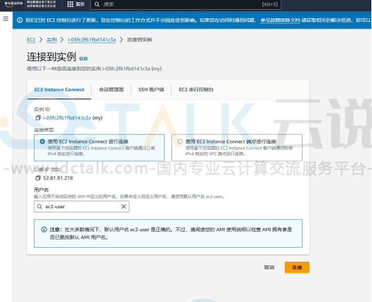Click magnifier icon in username field
This screenshot has height=302, width=372.
40,207
